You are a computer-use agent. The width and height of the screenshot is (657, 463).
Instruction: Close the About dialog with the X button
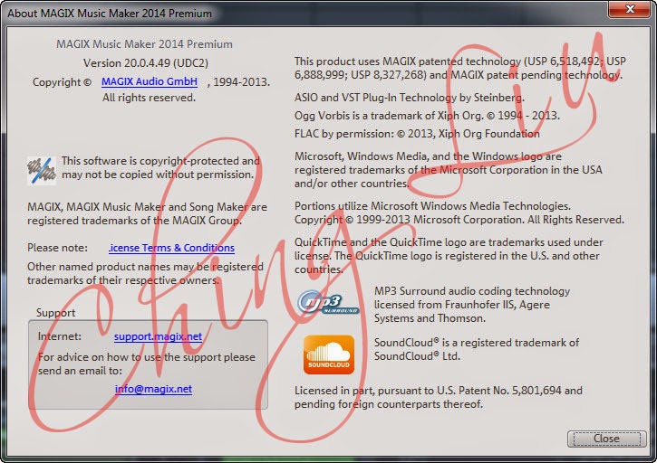click(x=629, y=9)
